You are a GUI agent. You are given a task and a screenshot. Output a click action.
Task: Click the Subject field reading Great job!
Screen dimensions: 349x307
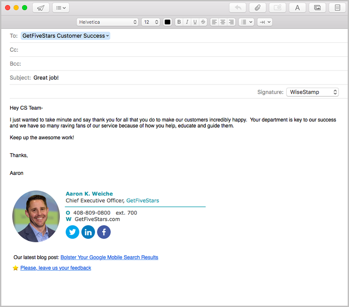click(x=178, y=78)
